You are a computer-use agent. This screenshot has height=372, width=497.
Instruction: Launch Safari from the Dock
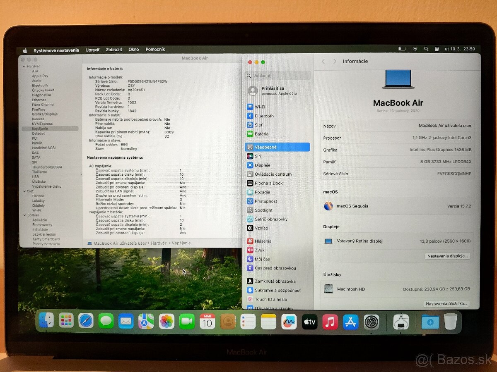[x=86, y=321]
